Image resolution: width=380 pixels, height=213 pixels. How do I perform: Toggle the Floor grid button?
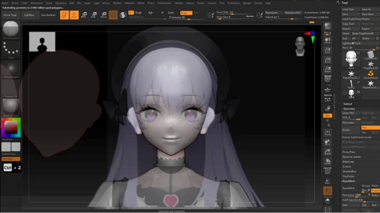(327, 88)
